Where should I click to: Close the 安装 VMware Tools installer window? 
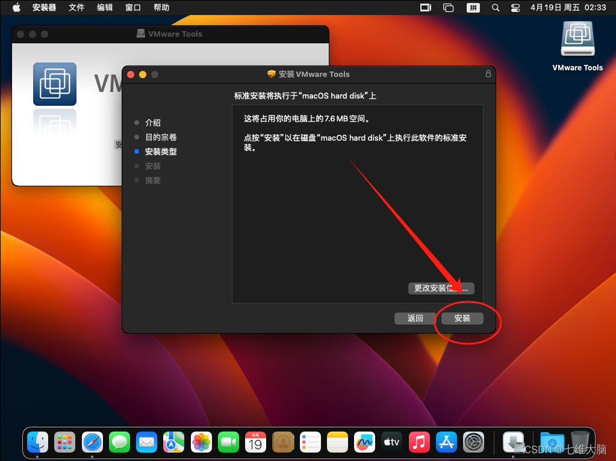point(131,75)
